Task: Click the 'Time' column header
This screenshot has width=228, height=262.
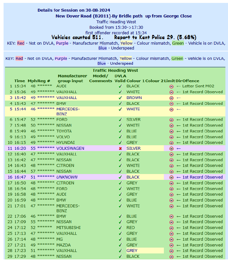Action: pos(19,81)
